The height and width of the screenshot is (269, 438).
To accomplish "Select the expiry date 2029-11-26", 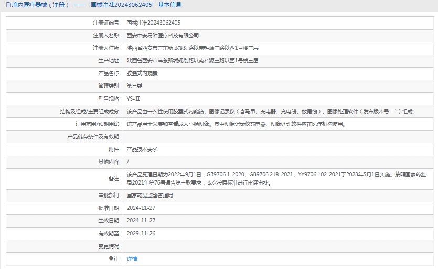I will click(x=141, y=233).
